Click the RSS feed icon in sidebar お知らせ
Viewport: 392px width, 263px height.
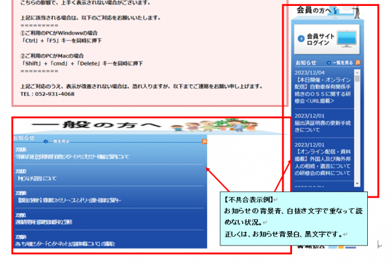357,62
